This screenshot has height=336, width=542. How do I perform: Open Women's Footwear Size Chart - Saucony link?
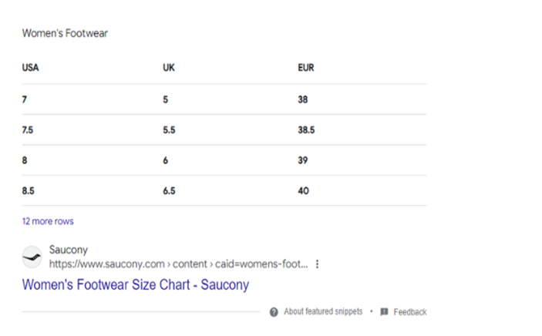(x=136, y=285)
